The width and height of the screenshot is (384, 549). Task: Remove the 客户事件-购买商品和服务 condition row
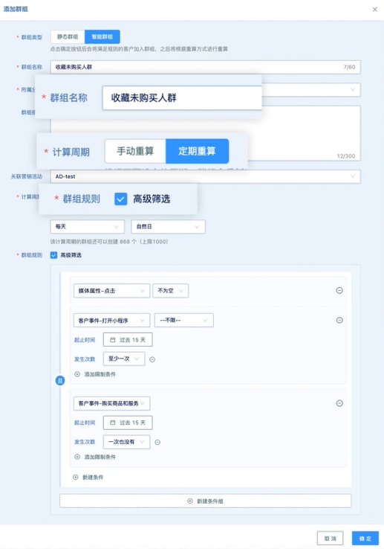coord(339,403)
